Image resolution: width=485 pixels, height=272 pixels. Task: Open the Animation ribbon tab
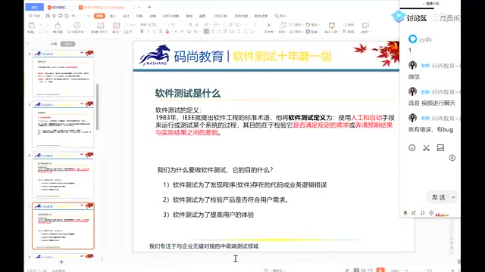153,16
